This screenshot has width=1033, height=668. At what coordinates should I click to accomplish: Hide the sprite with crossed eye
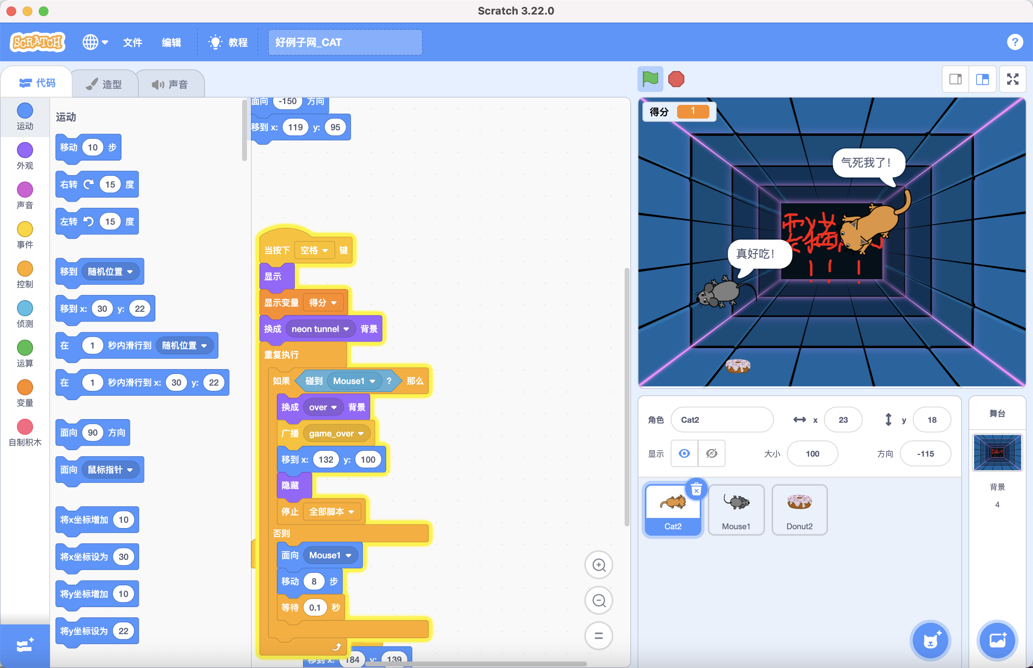(711, 453)
